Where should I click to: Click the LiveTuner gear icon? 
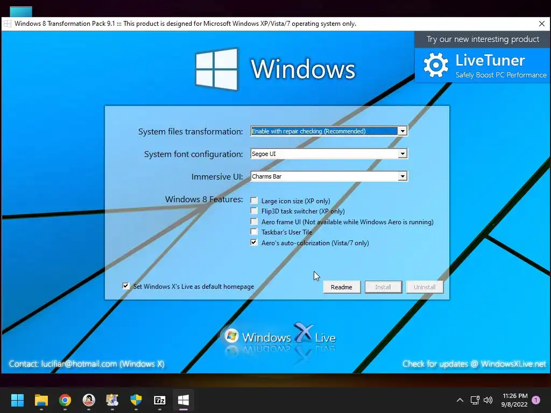(436, 65)
